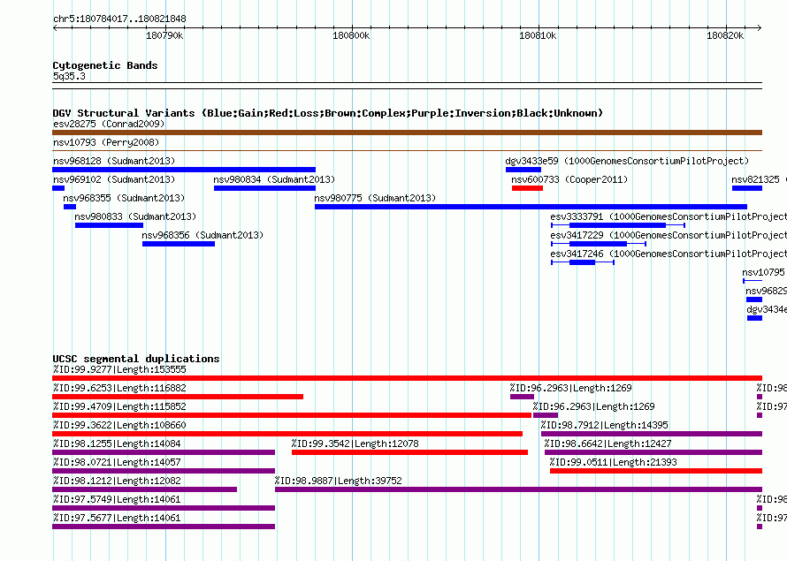
Task: Click the 180820k ruler position label
Action: click(x=725, y=35)
